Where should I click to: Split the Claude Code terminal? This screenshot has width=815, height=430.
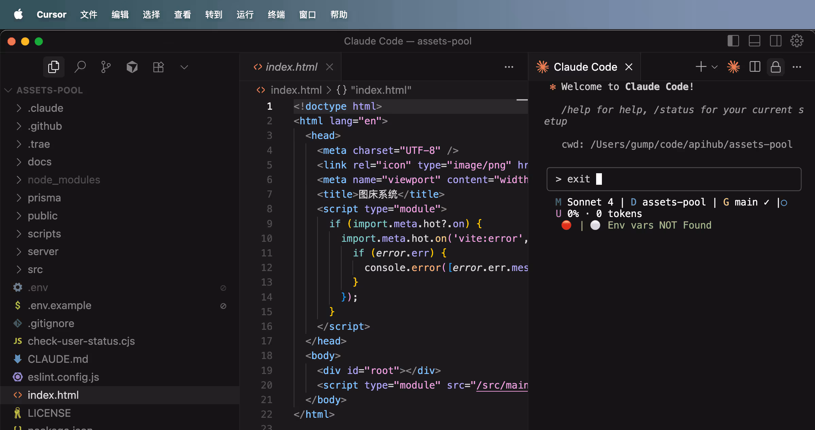point(755,67)
